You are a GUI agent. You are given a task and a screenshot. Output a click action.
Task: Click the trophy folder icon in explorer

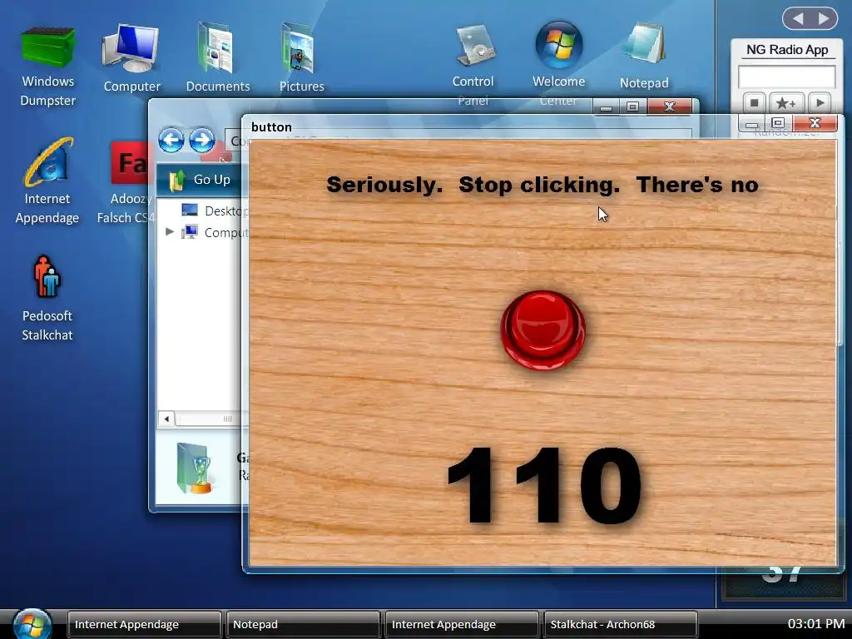[x=194, y=468]
